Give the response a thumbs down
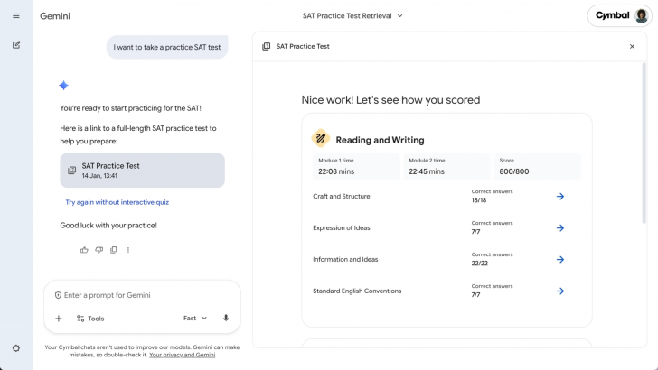 pyautogui.click(x=99, y=250)
